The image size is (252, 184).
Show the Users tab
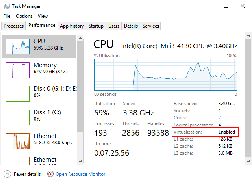114,26
